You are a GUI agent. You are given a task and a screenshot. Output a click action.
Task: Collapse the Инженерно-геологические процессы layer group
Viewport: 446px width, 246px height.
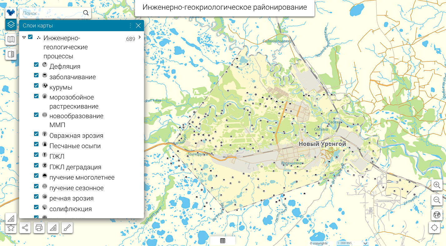24,37
